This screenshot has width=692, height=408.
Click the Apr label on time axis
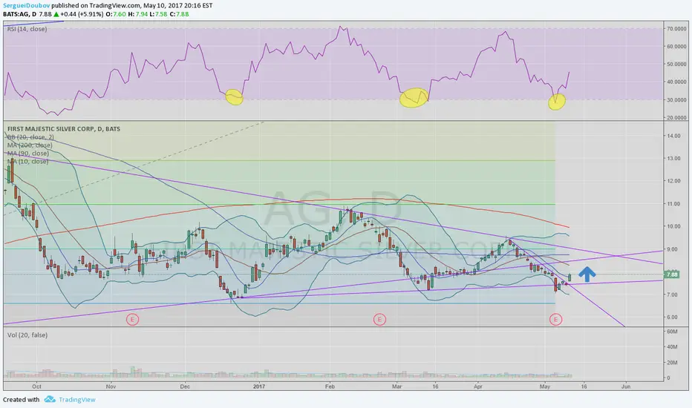[478, 386]
